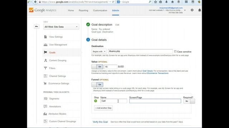
Task: Check the Case sensitive box
Action: click(175, 51)
